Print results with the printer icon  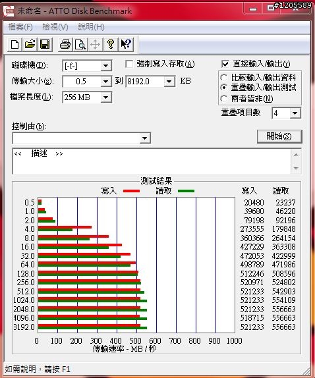click(x=65, y=44)
